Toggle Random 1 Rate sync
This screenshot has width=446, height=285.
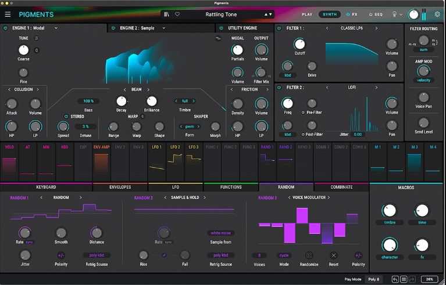tap(29, 243)
